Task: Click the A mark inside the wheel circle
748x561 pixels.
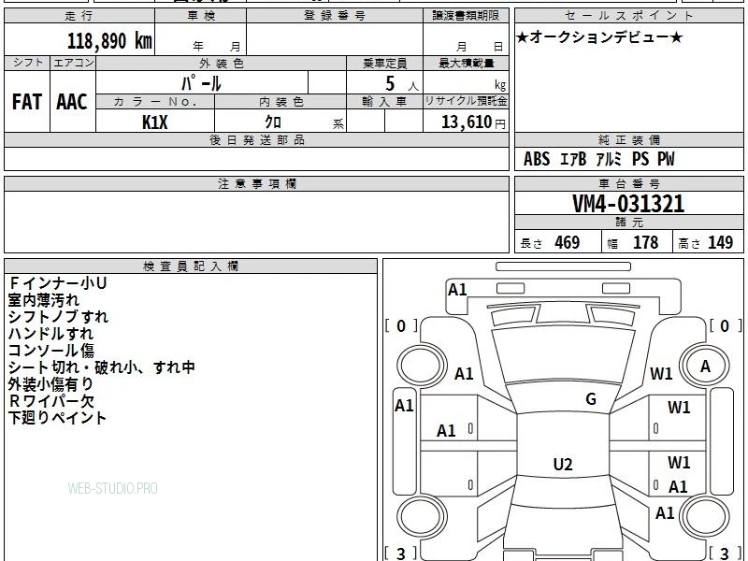Action: pos(705,367)
